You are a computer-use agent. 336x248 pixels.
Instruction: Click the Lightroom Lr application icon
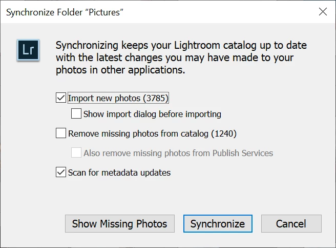(27, 50)
